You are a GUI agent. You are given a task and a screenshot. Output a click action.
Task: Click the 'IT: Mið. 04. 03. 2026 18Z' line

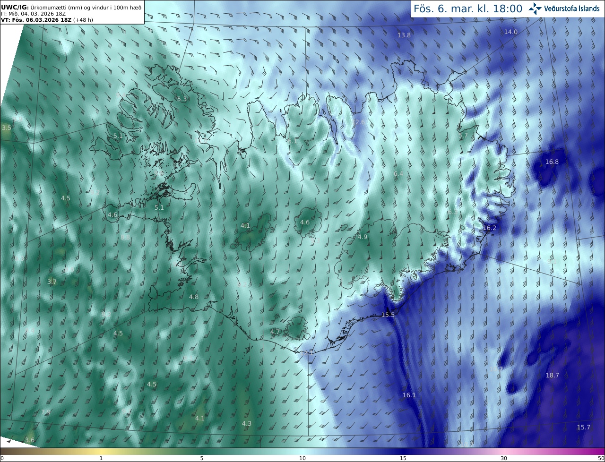[33, 14]
